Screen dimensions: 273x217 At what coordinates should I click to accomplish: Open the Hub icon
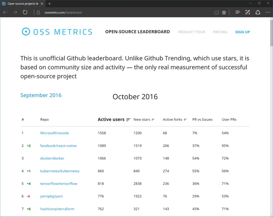238,12
